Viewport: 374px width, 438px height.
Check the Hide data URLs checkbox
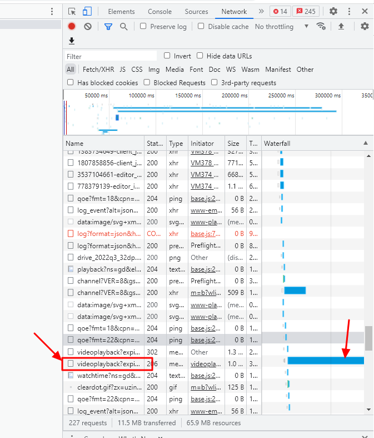click(x=200, y=56)
